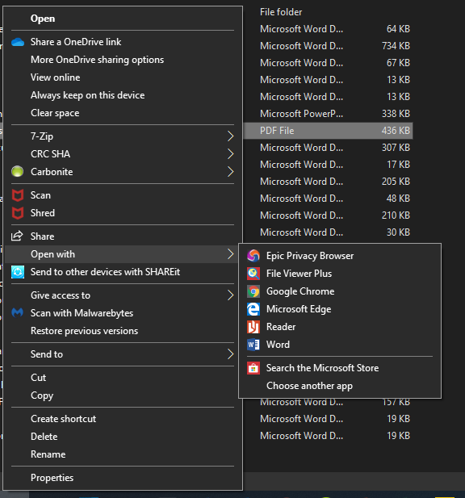Choose Rename from the context menu
Image resolution: width=465 pixels, height=498 pixels.
123,454
